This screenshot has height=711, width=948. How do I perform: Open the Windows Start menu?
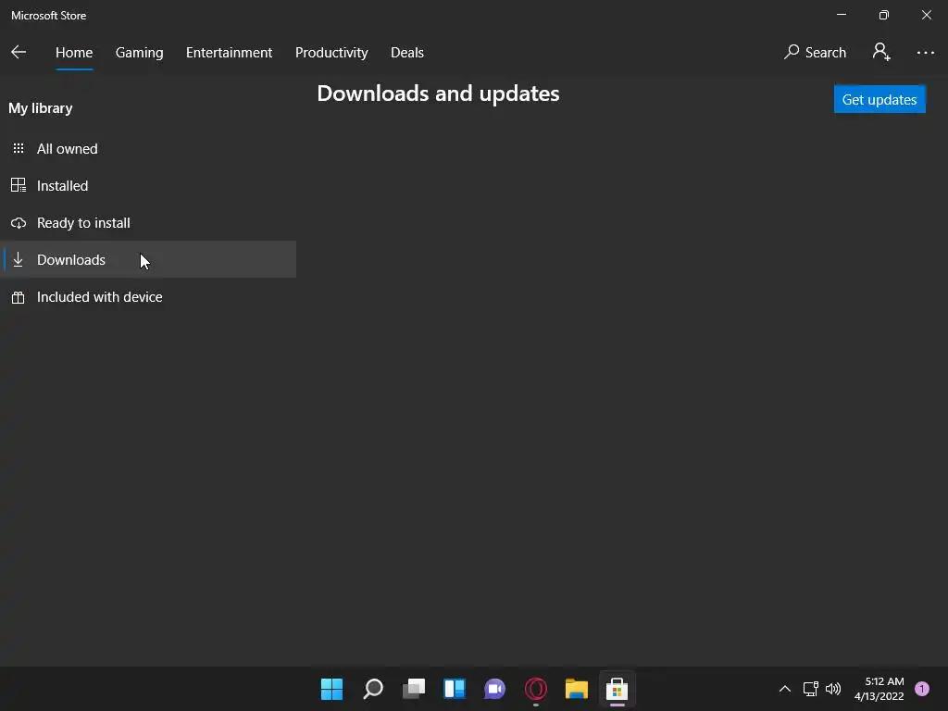click(x=331, y=689)
